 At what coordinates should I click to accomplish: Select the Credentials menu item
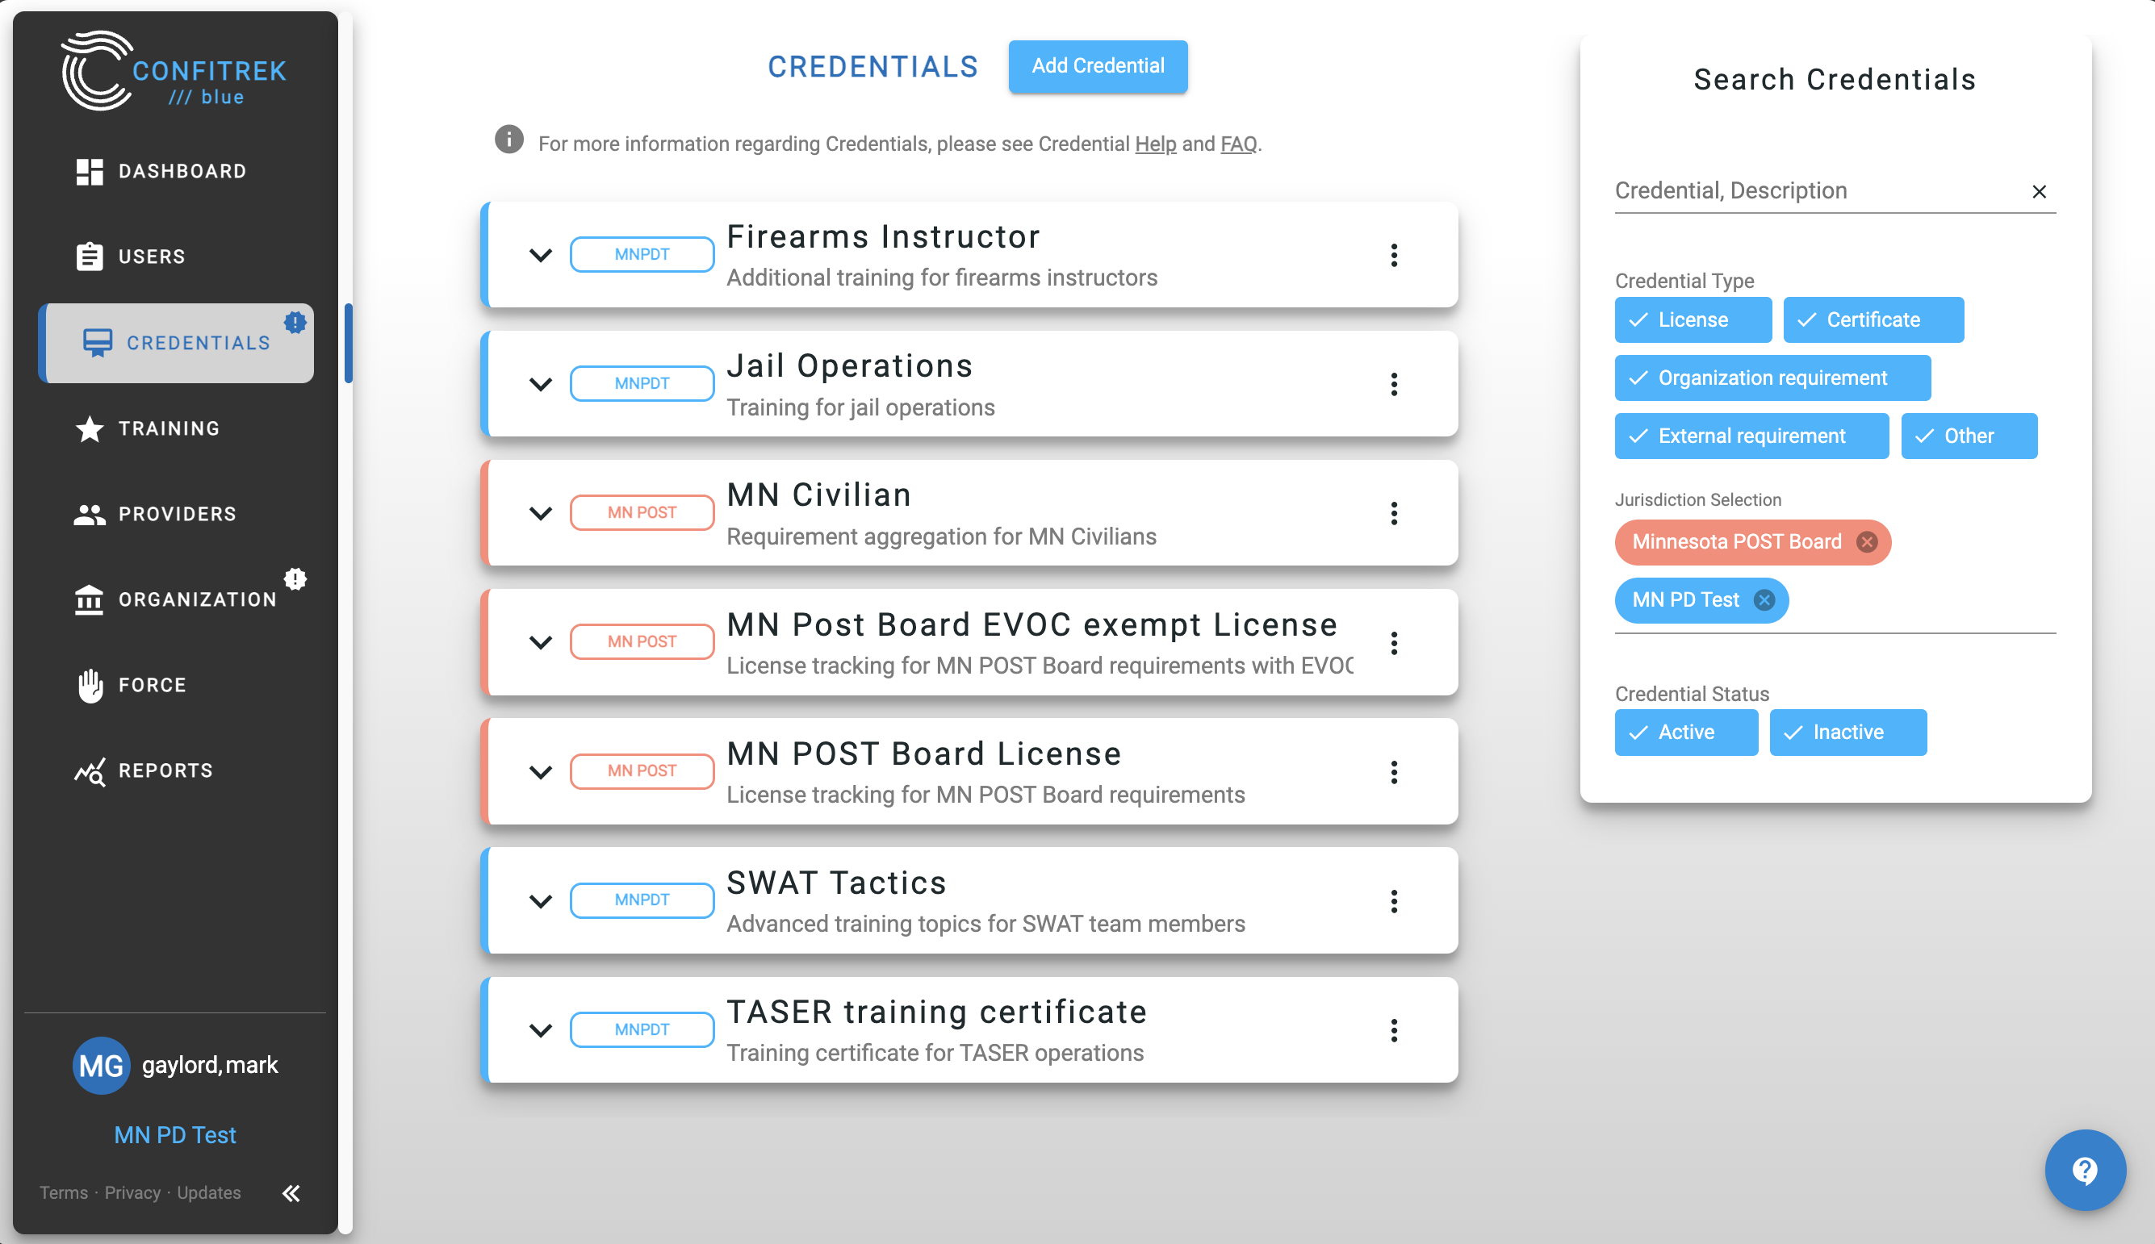(176, 343)
